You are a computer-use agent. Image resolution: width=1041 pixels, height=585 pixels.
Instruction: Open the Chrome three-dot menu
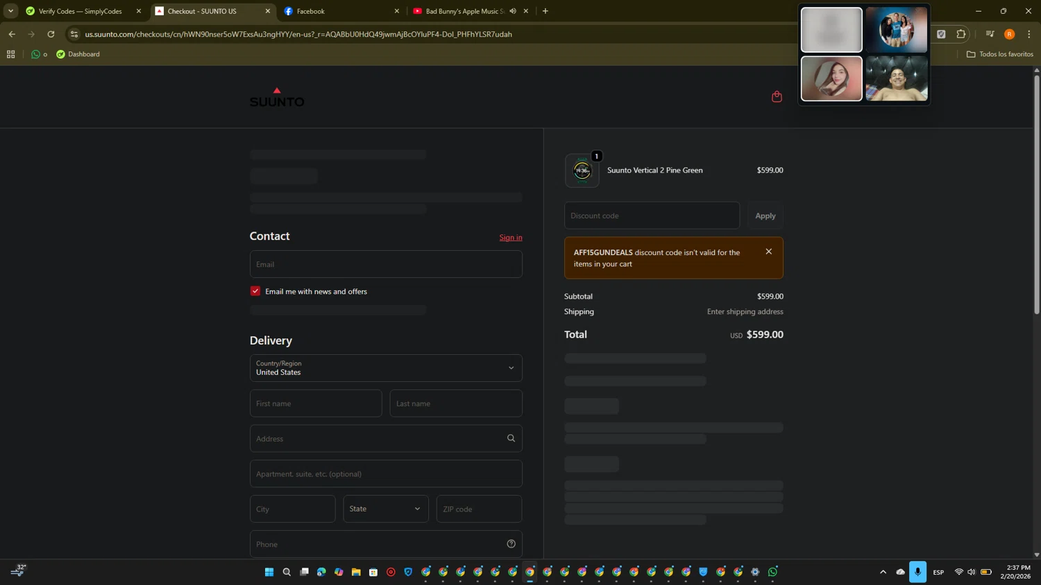coord(1029,34)
